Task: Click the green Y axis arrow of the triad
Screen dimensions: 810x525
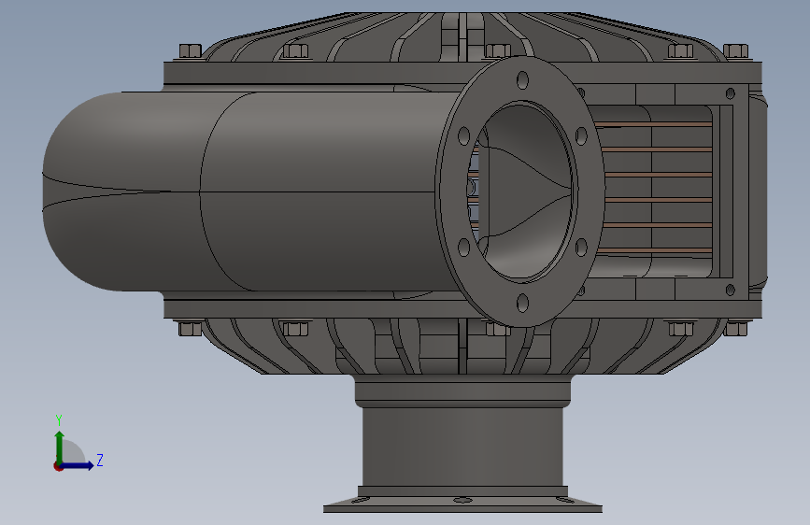Action: click(x=60, y=447)
